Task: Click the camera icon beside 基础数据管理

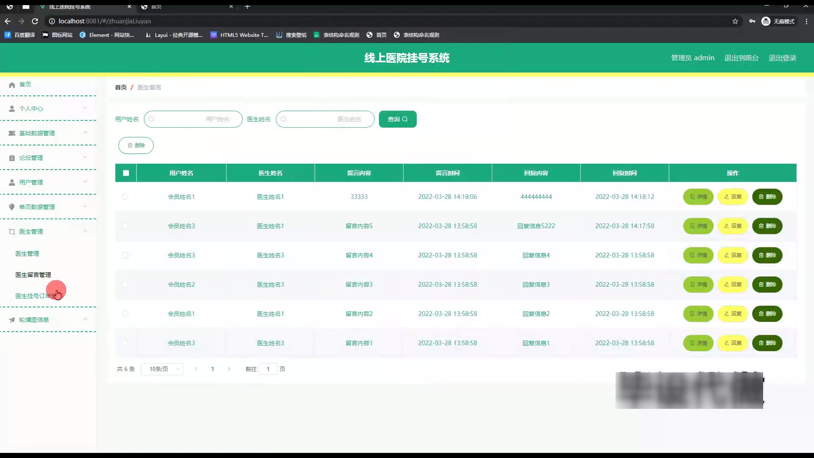Action: 12,134
